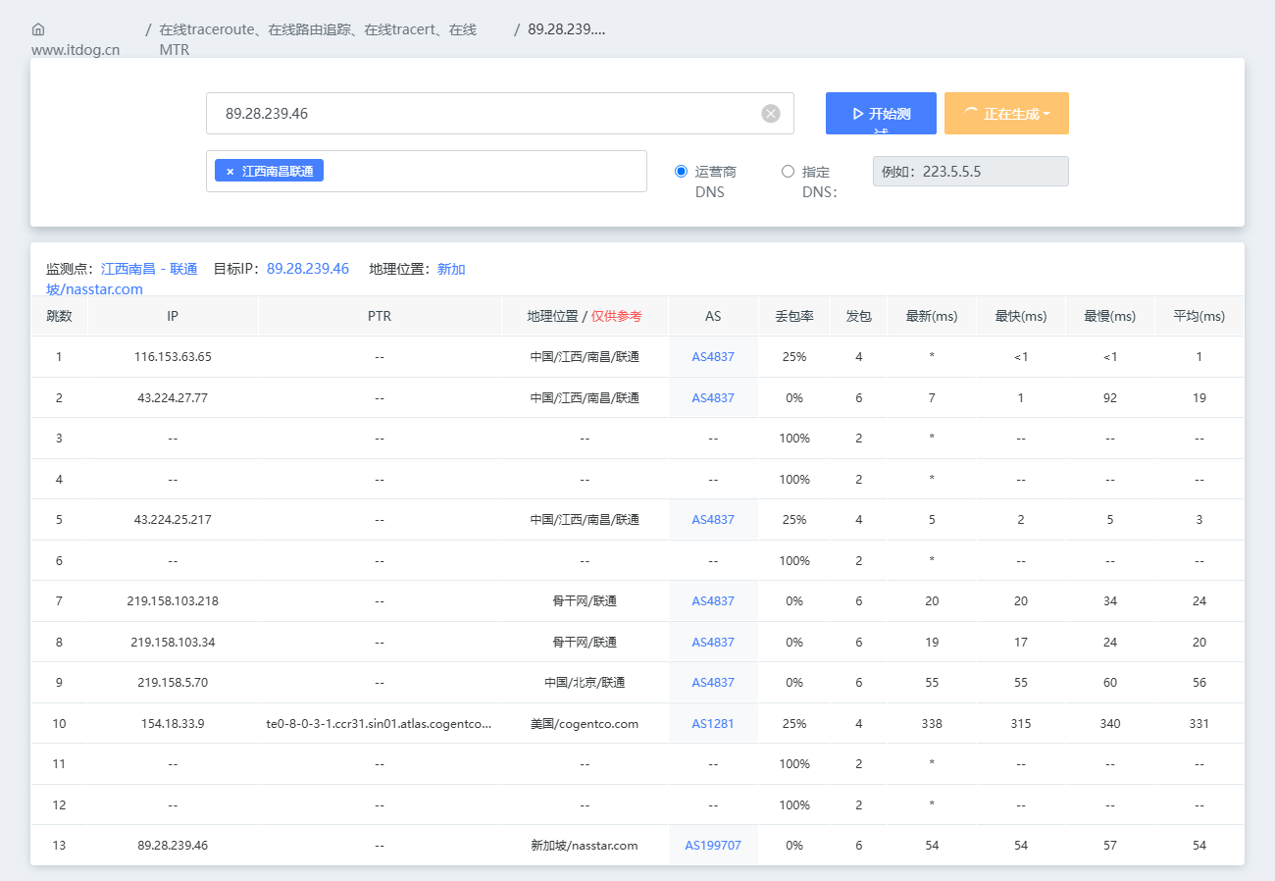Open 新加坡/nasstar.com location link
Image resolution: width=1275 pixels, height=881 pixels.
tap(256, 280)
